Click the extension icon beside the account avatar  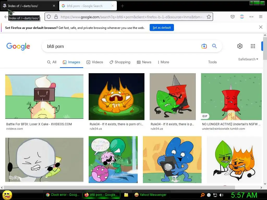click(x=251, y=17)
